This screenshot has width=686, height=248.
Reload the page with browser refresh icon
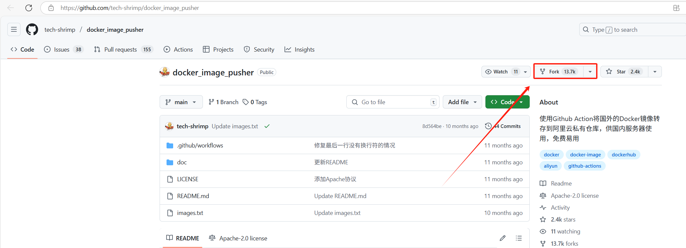tap(29, 8)
